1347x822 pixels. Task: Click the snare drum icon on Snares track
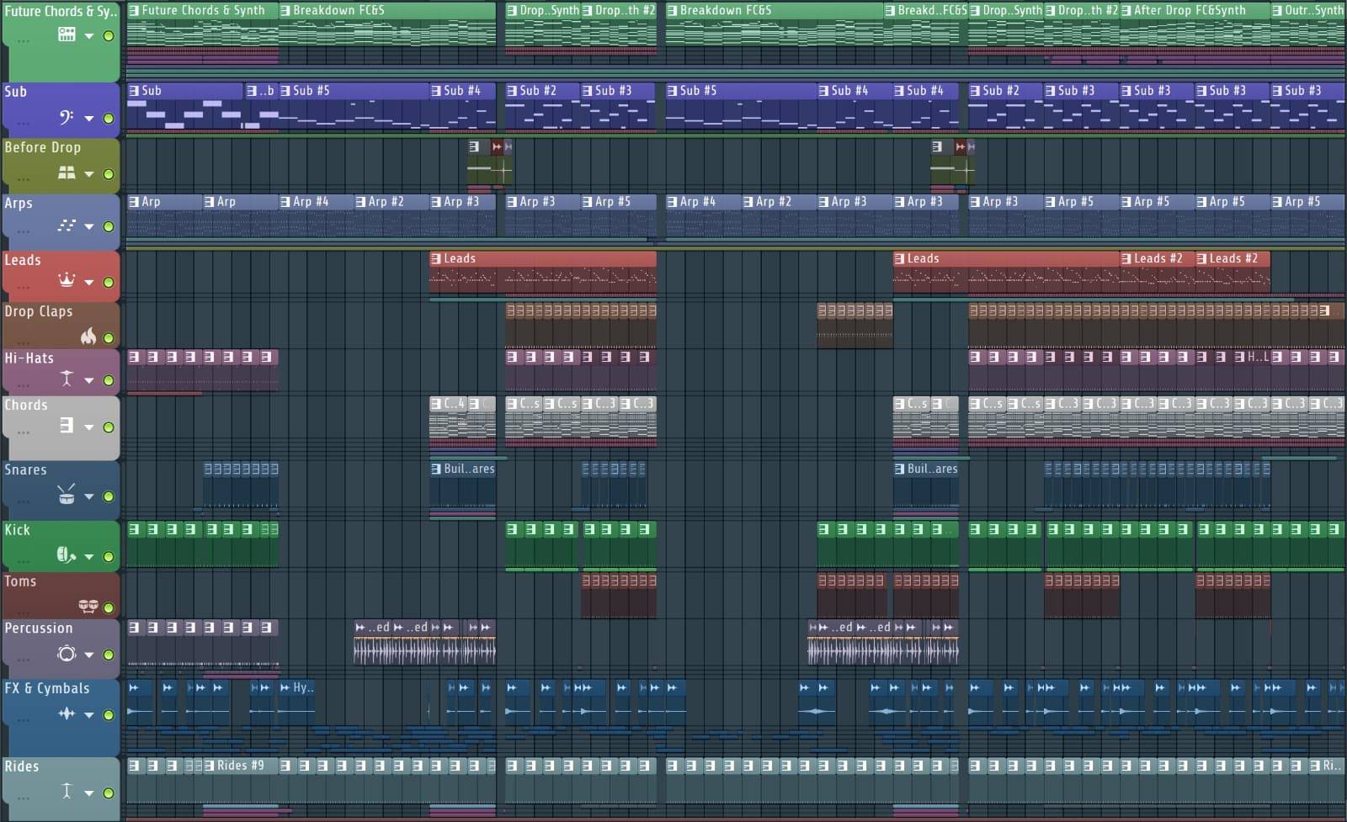pos(67,494)
